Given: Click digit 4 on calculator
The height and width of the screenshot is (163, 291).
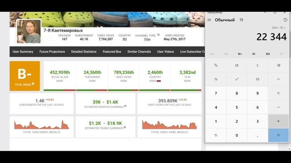Looking at the screenshot, I should point(216,107).
